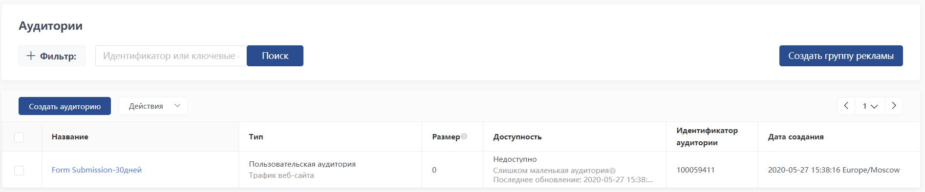This screenshot has width=925, height=192.
Task: Click Создать аудиторию button
Action: point(65,106)
